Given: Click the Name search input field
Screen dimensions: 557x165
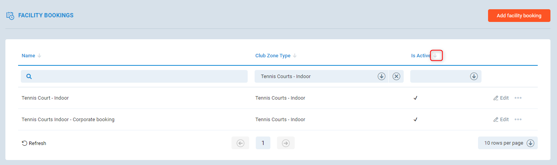Looking at the screenshot, I should (139, 77).
